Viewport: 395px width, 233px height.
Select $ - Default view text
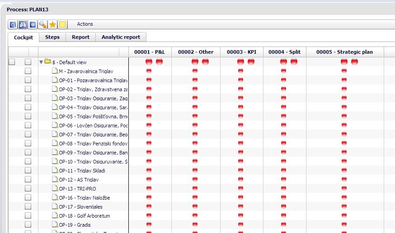[x=70, y=62]
